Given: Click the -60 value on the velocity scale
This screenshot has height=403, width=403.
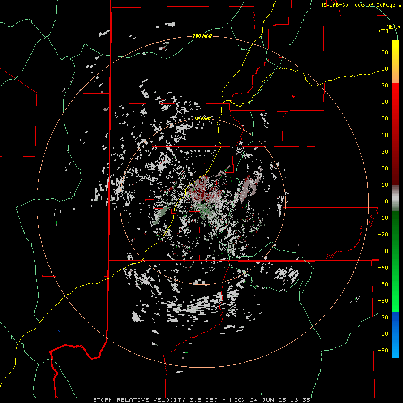Looking at the screenshot, I should (x=383, y=301).
